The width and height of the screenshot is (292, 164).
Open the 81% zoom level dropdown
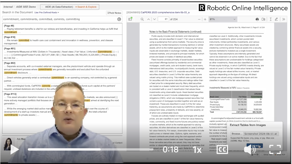(222, 19)
